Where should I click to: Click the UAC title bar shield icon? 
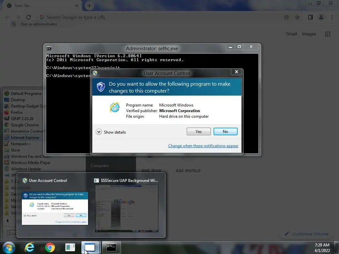coord(95,73)
